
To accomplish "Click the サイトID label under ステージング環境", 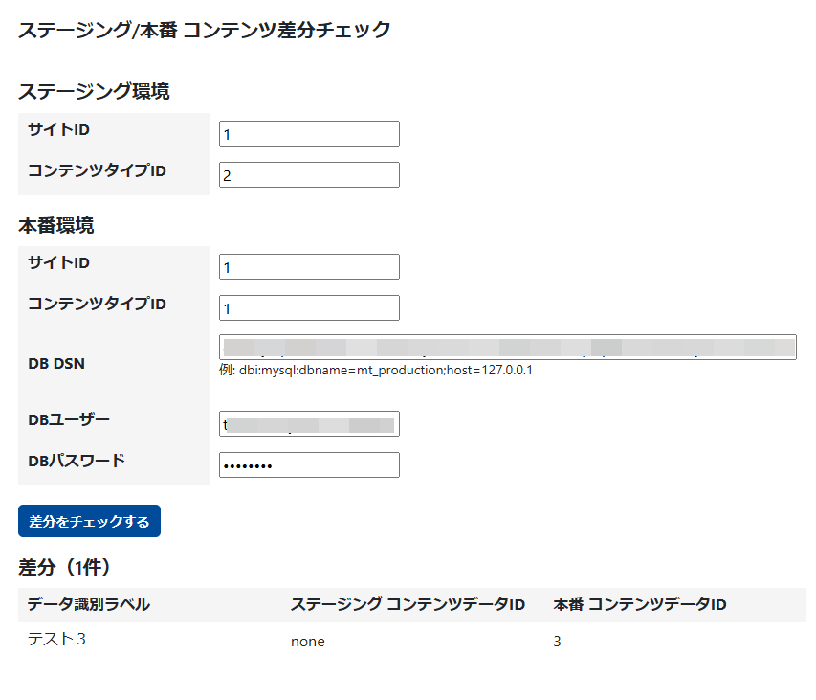I will point(59,129).
